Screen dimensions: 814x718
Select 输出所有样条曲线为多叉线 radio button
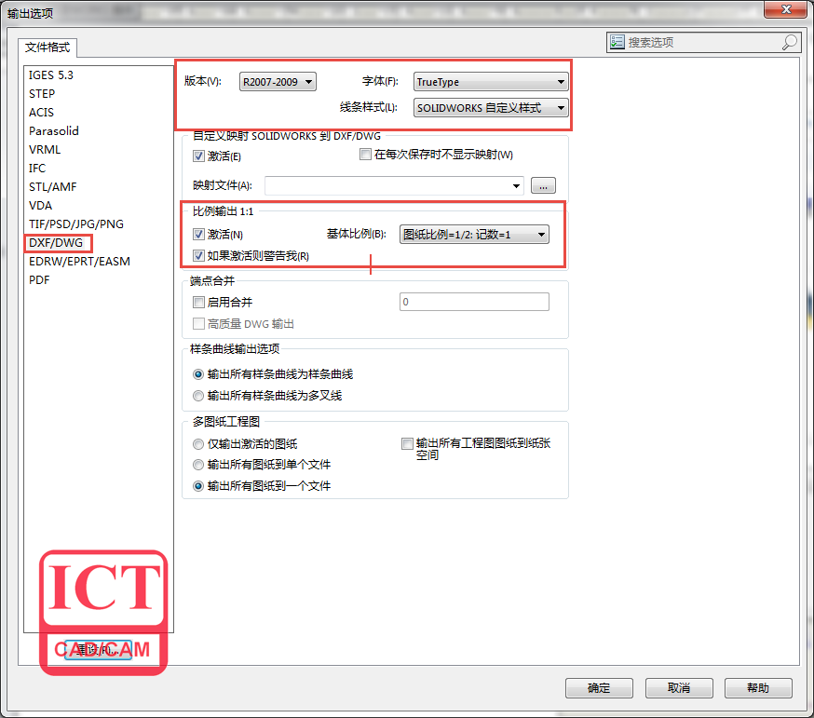pyautogui.click(x=198, y=396)
